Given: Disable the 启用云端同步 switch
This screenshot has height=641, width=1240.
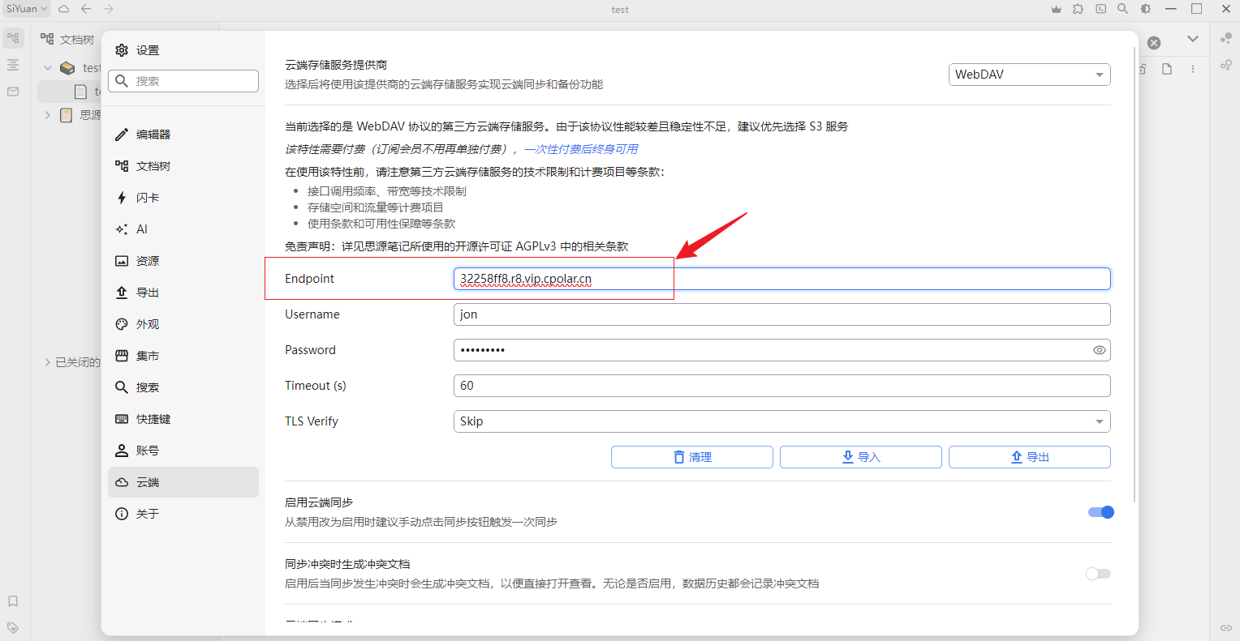Looking at the screenshot, I should pyautogui.click(x=1100, y=512).
